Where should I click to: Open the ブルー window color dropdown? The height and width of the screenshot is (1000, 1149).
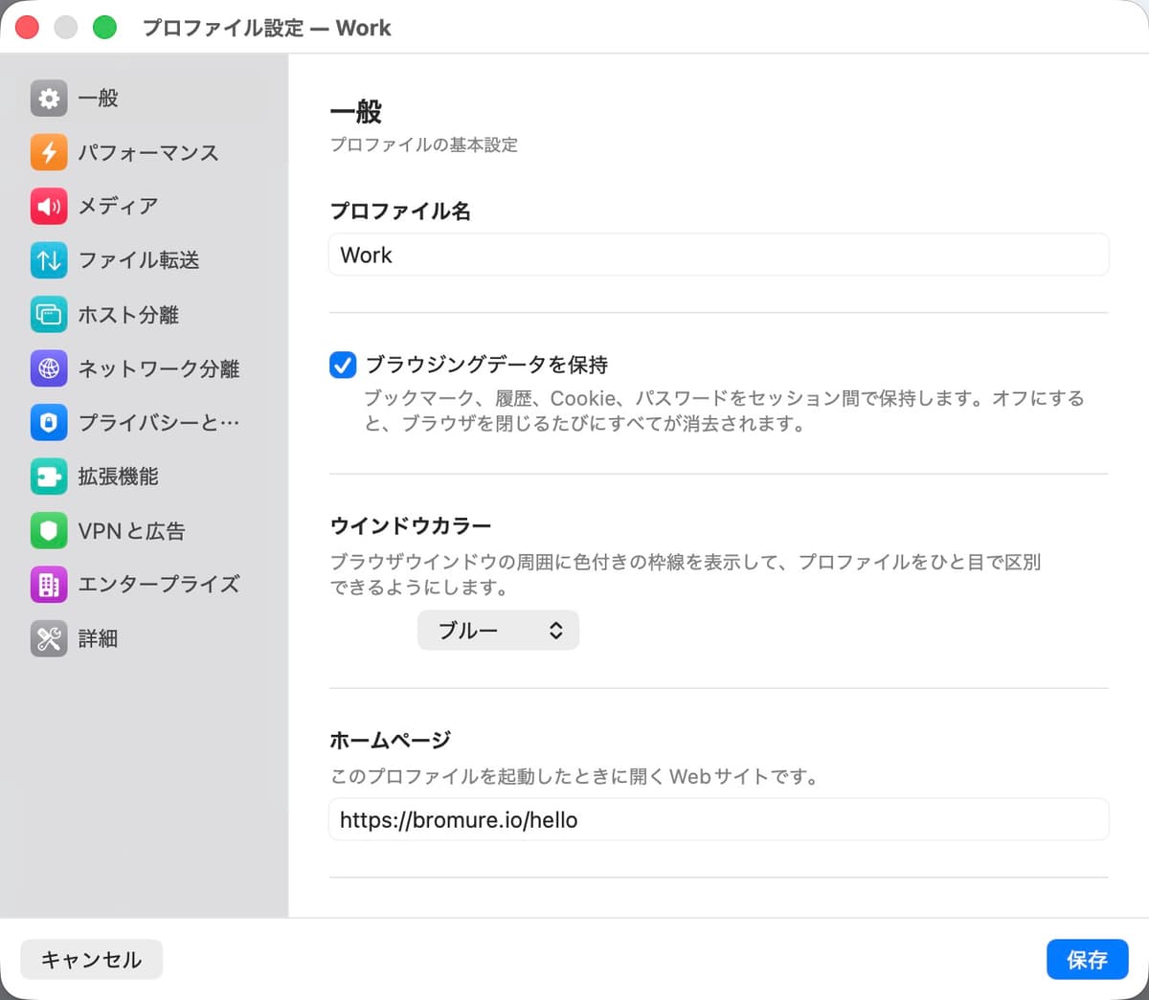tap(498, 631)
